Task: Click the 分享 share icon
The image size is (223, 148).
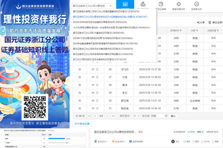Action: [198, 22]
